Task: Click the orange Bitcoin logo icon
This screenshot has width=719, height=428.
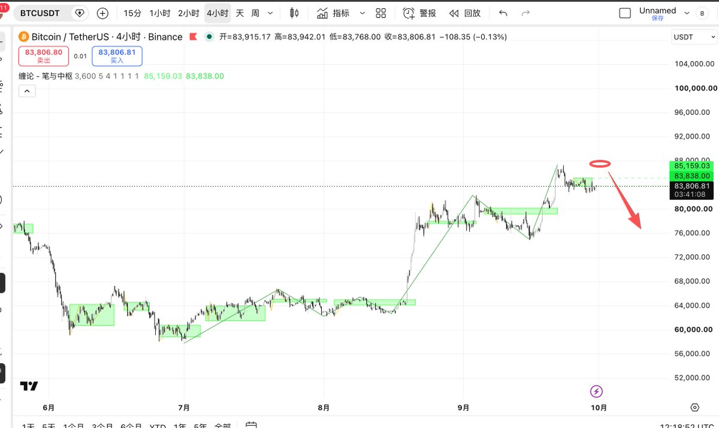Action: click(x=24, y=37)
